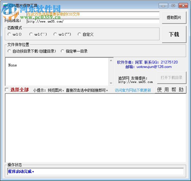Minimize the CSS图片保存工具 window
This screenshot has width=191, height=181.
[163, 6]
